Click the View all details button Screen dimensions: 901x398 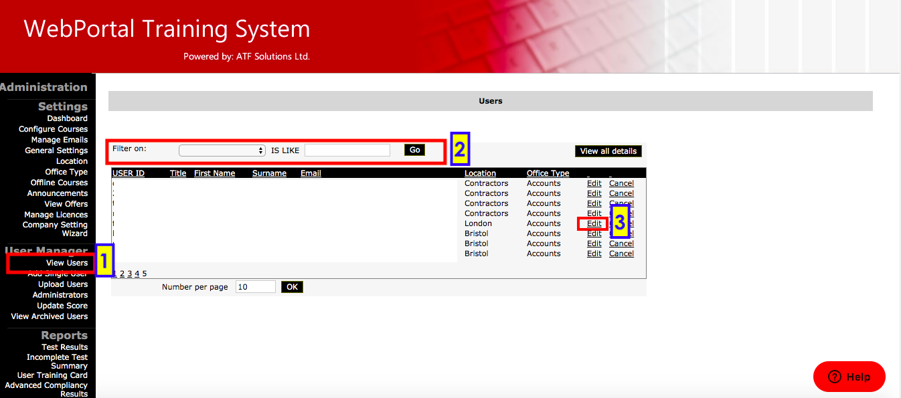tap(608, 151)
